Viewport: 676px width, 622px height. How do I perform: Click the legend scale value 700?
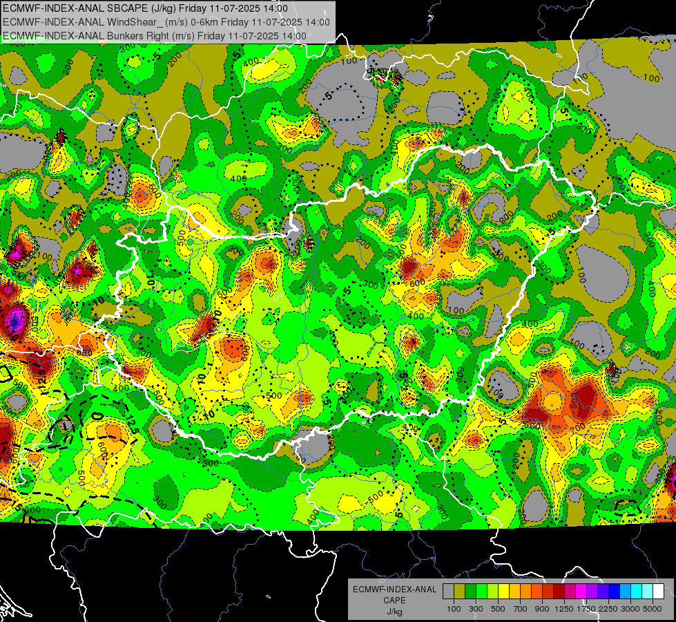tap(521, 609)
